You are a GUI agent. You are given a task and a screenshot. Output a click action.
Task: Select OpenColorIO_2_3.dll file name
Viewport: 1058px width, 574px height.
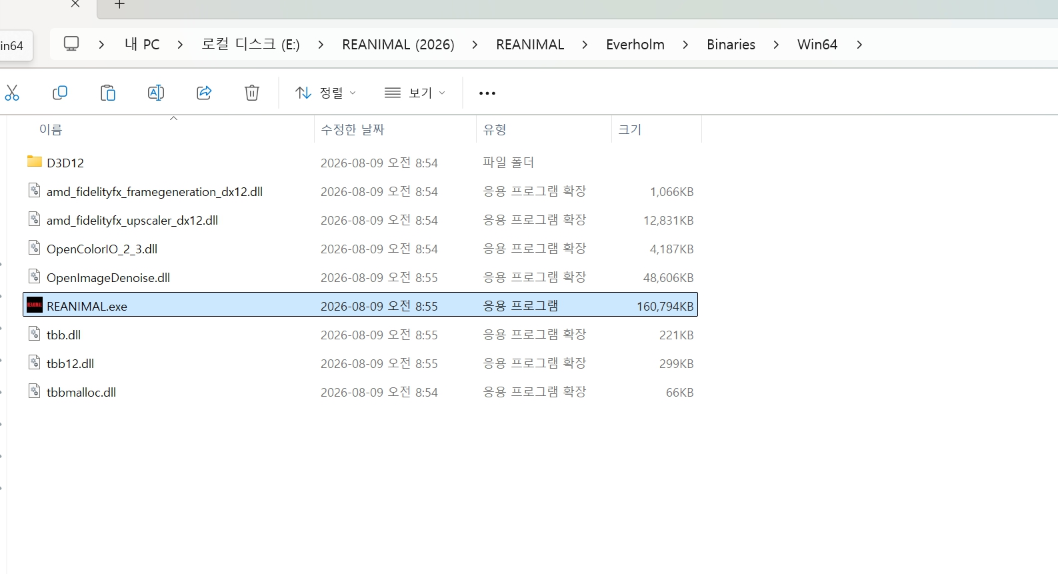coord(102,249)
